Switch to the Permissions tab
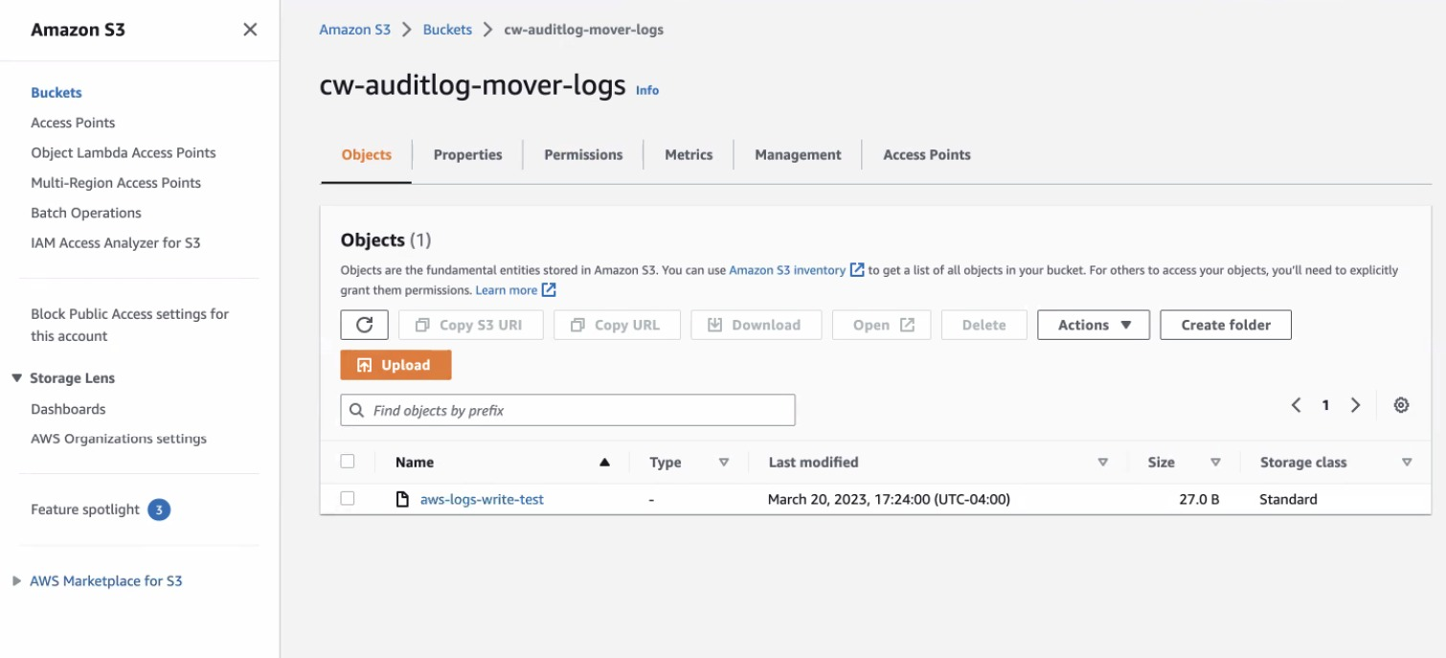The width and height of the screenshot is (1446, 658). 583,154
